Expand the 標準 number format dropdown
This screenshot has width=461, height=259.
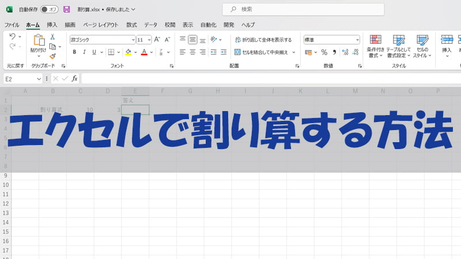(x=357, y=40)
